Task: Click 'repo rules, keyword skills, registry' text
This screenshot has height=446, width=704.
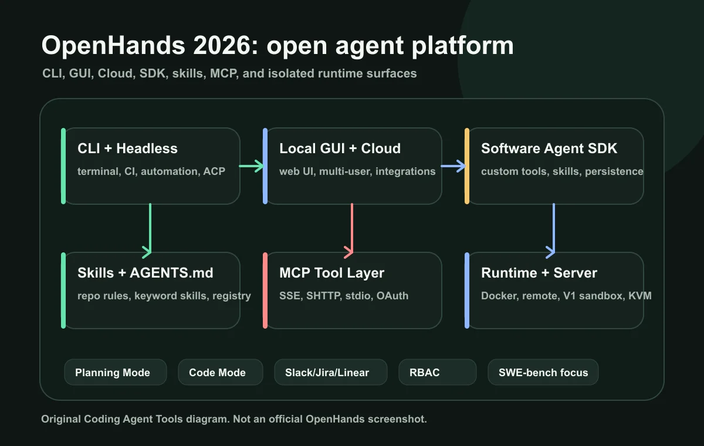Action: pos(164,296)
